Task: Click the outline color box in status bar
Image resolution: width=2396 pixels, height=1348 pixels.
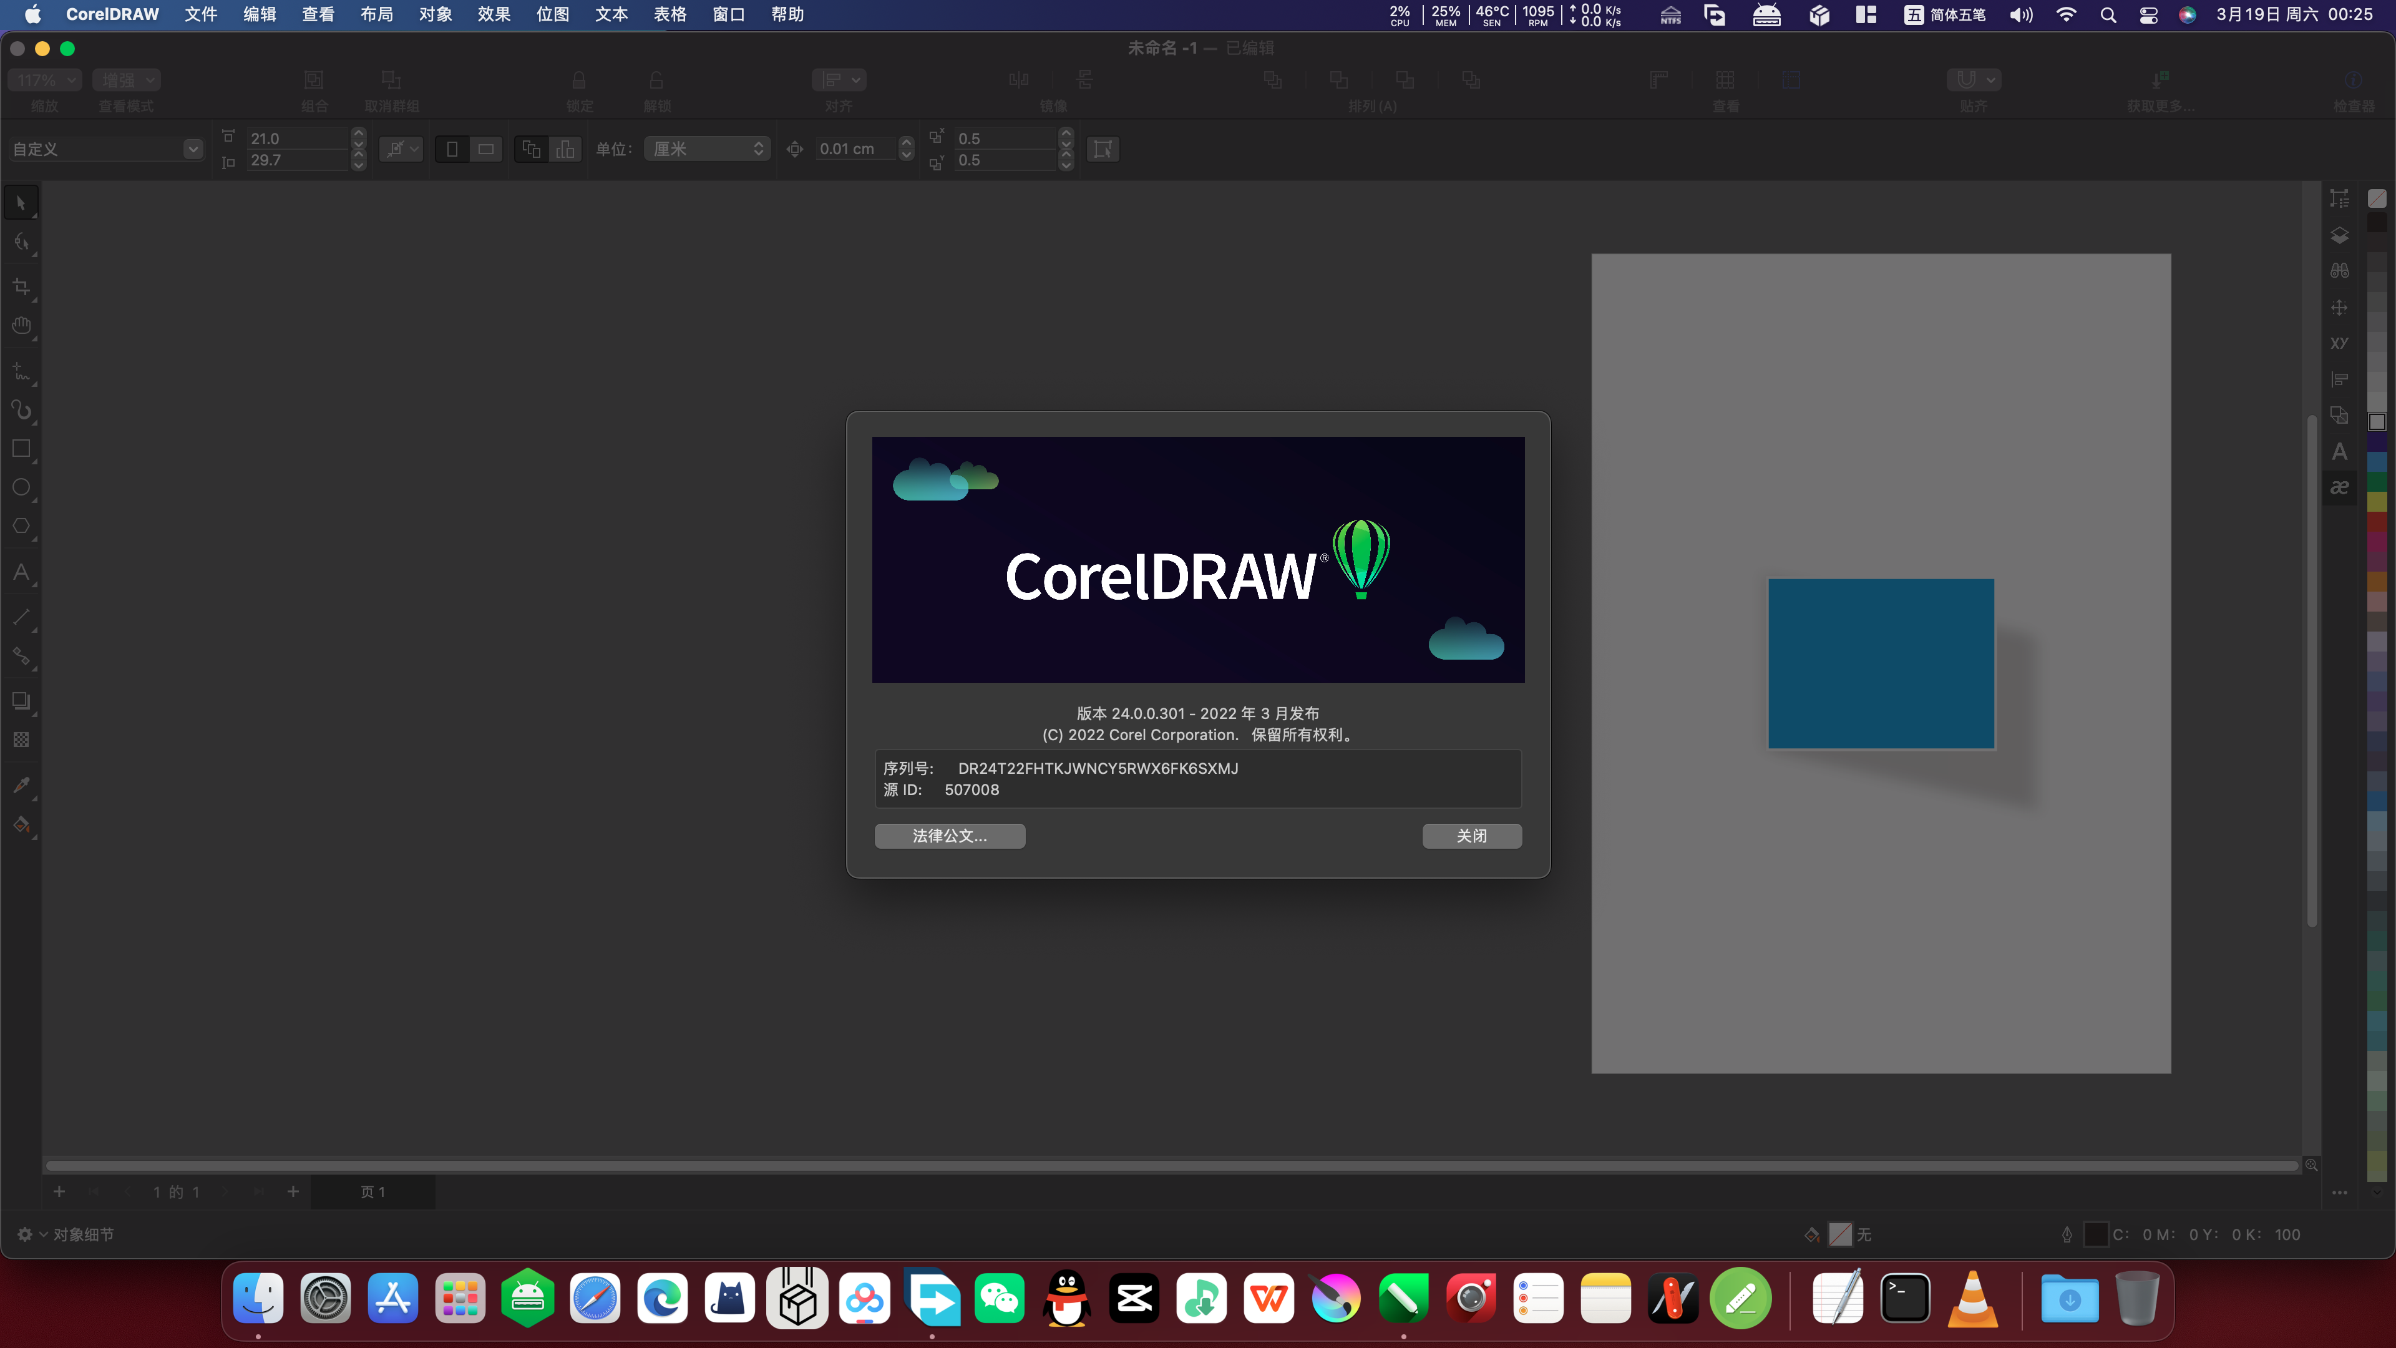Action: (2096, 1234)
